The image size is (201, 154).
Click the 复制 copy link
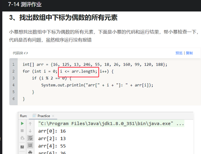189,53
